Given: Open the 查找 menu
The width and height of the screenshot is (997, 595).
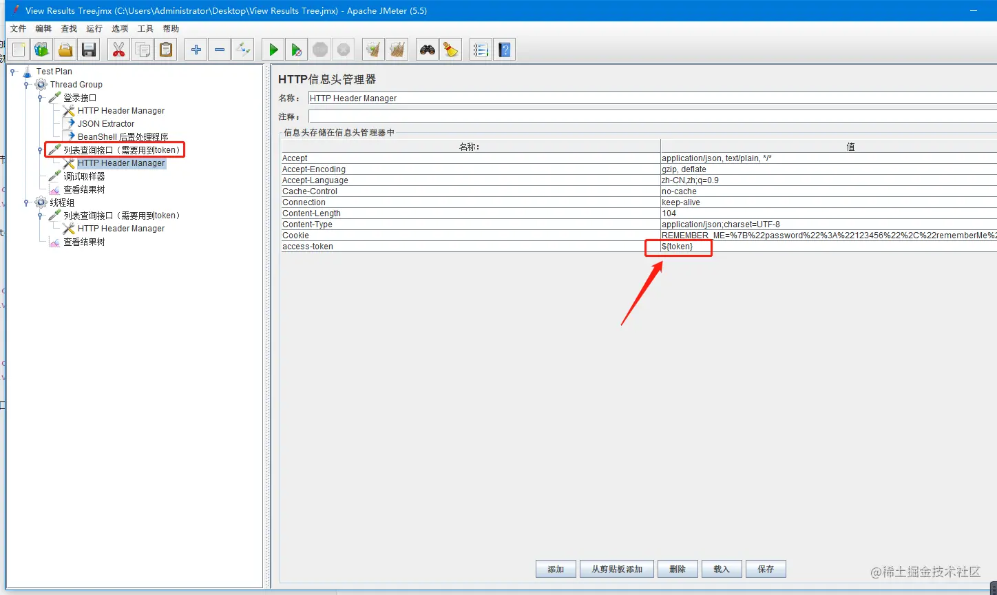Looking at the screenshot, I should click(69, 29).
